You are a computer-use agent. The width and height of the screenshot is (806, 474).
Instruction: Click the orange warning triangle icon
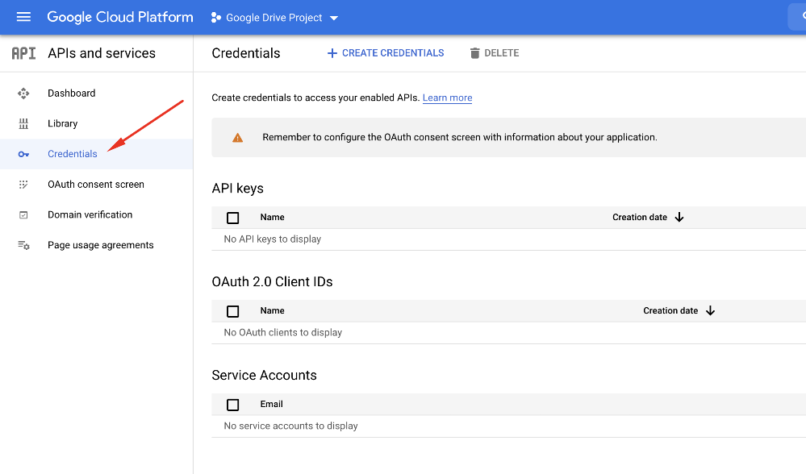point(237,138)
